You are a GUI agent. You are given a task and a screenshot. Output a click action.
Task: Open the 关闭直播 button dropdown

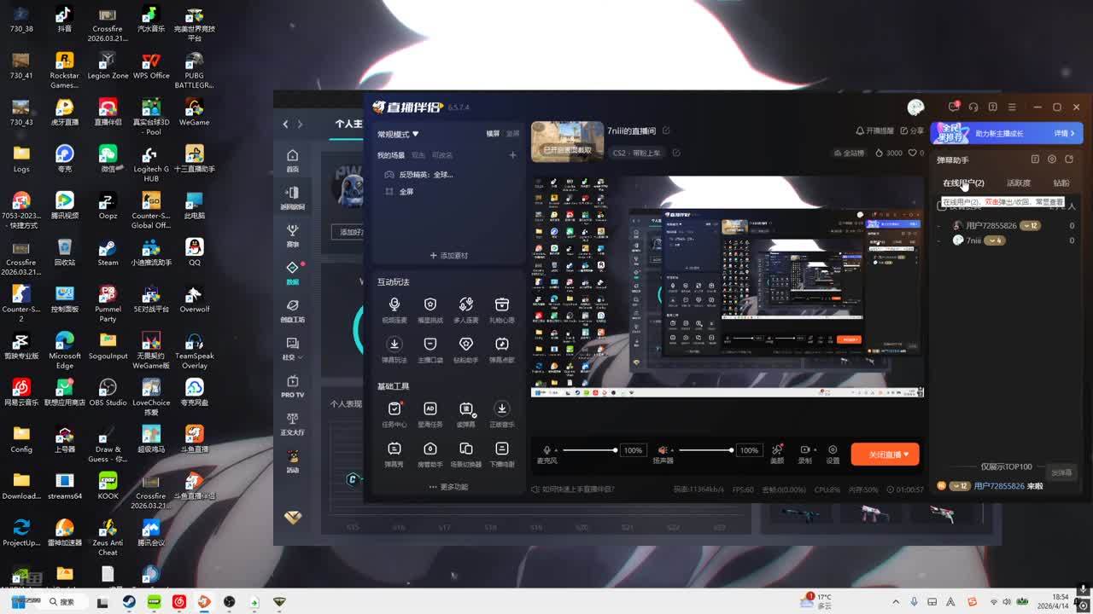coord(907,455)
